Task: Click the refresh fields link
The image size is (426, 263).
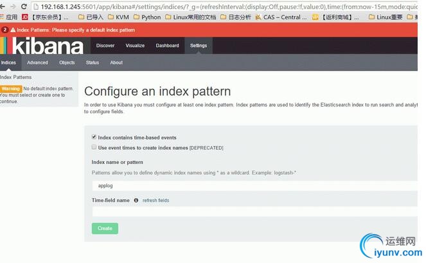Action: (155, 200)
